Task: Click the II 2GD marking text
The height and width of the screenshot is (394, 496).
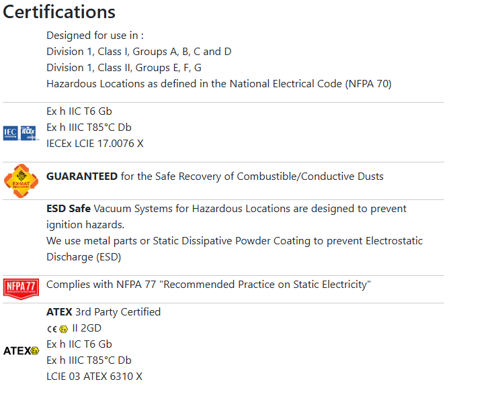Action: coord(87,328)
